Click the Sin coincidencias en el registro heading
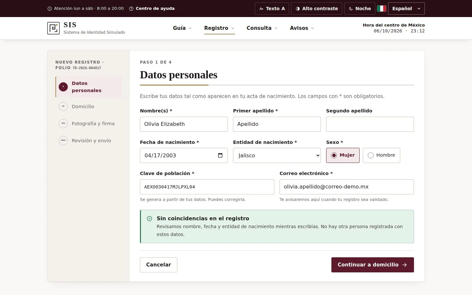This screenshot has height=295, width=472. [203, 219]
